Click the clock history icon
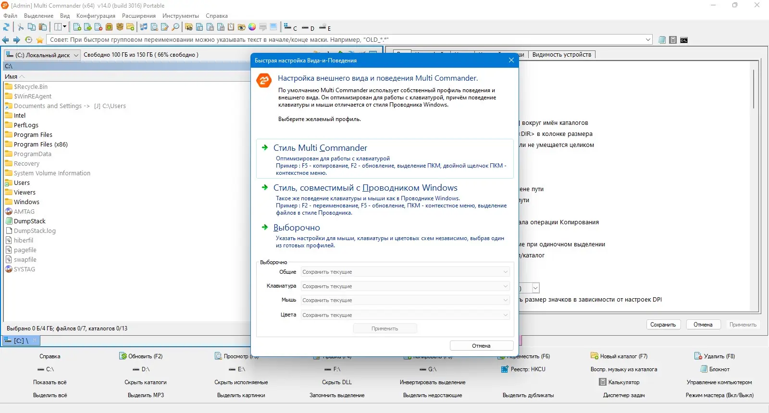 pyautogui.click(x=29, y=40)
